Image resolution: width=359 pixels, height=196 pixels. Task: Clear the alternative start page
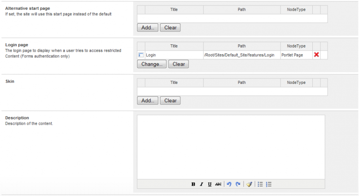pyautogui.click(x=171, y=28)
